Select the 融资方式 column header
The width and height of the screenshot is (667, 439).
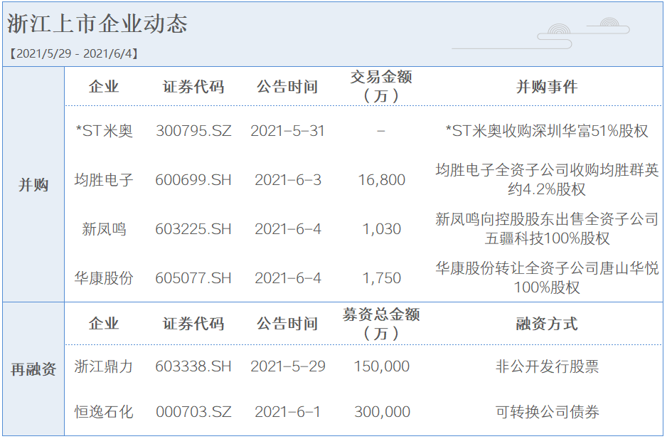coord(546,324)
